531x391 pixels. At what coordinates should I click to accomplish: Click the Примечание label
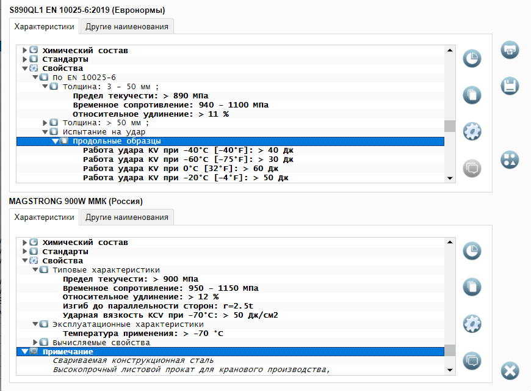(x=68, y=352)
